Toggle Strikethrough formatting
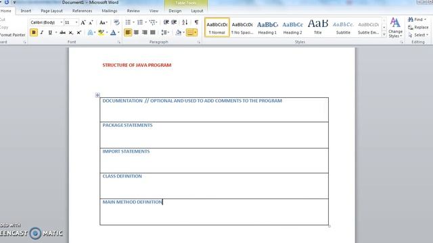 (x=63, y=32)
